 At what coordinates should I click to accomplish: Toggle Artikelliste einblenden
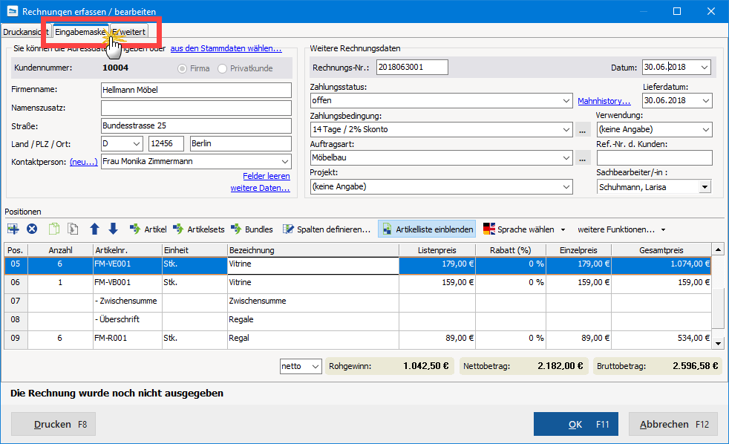point(427,229)
